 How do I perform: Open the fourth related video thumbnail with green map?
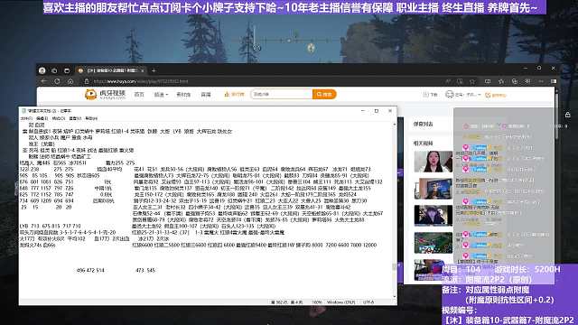pyautogui.click(x=433, y=243)
